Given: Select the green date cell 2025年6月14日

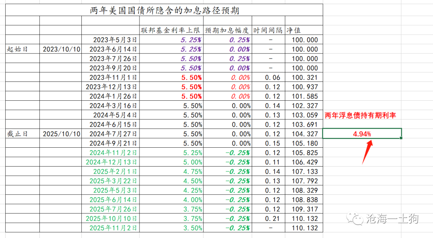Looking at the screenshot, I should (x=111, y=199).
